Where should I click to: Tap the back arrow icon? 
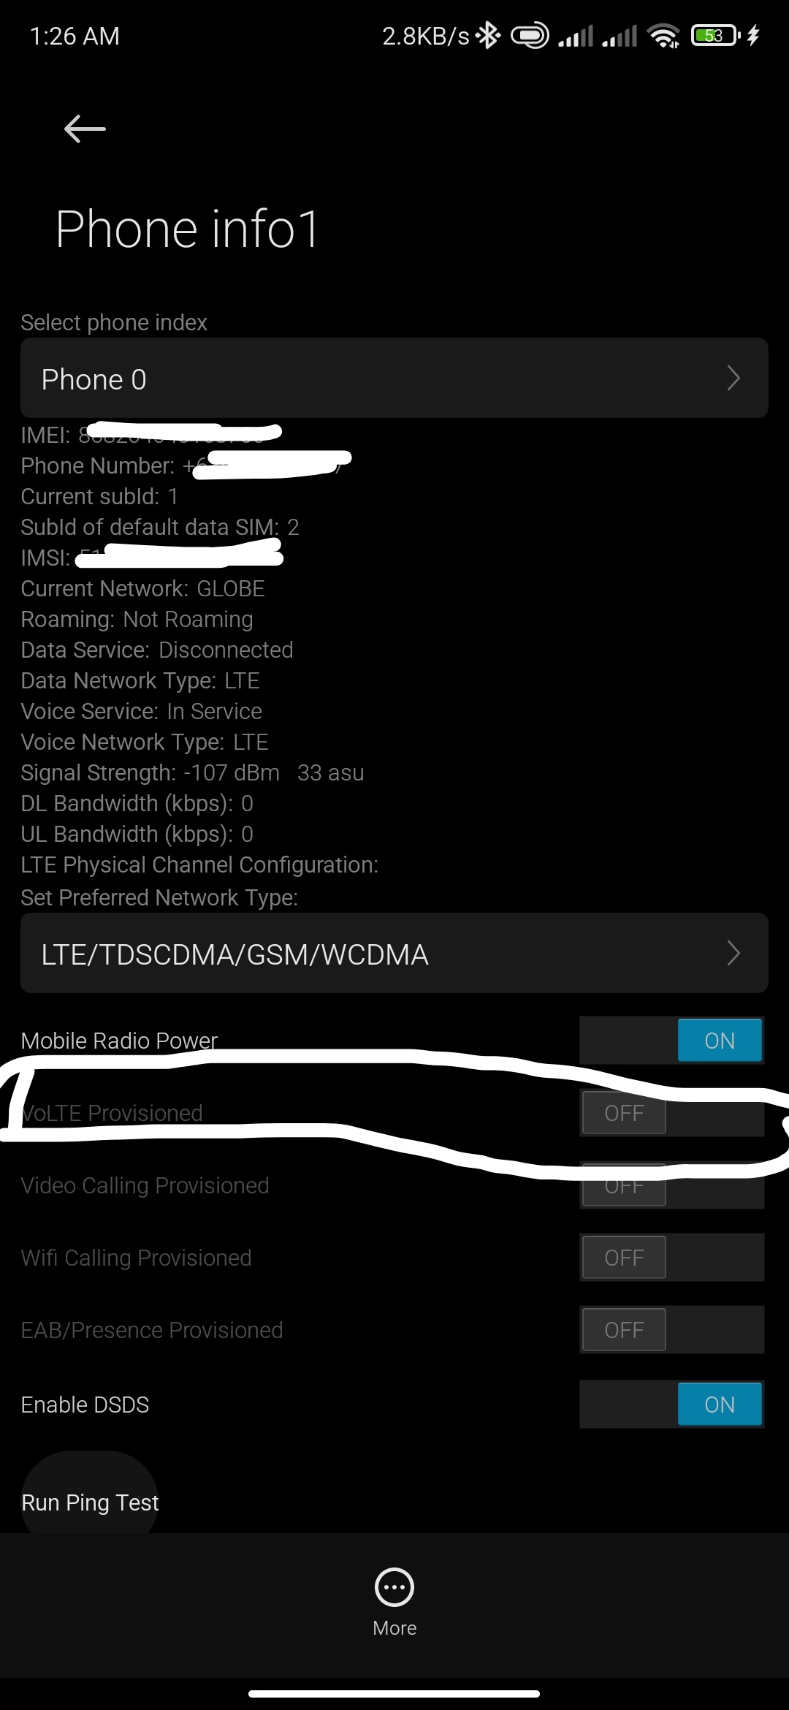[x=85, y=129]
